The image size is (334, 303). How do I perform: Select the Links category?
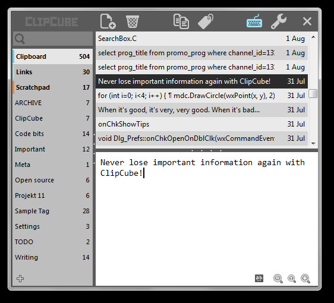[x=53, y=72]
